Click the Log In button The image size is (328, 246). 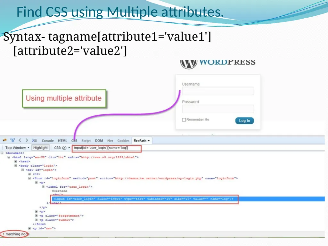click(244, 120)
